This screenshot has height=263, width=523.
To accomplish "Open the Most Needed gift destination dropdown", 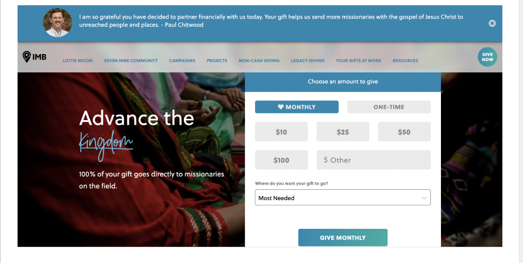I will tap(343, 198).
